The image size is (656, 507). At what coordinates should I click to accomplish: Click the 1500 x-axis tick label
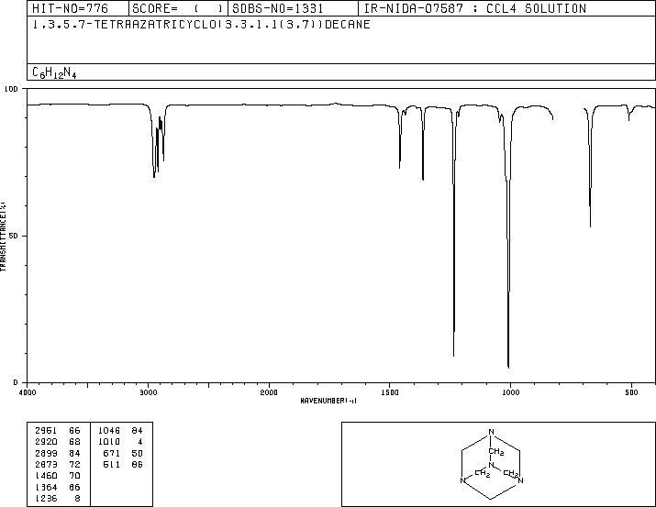pos(390,392)
